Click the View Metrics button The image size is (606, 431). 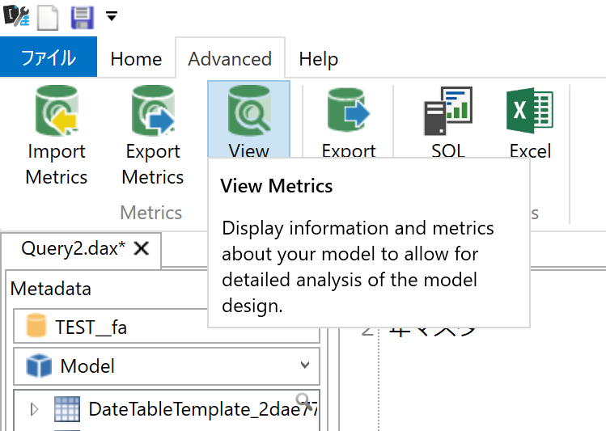tap(249, 120)
